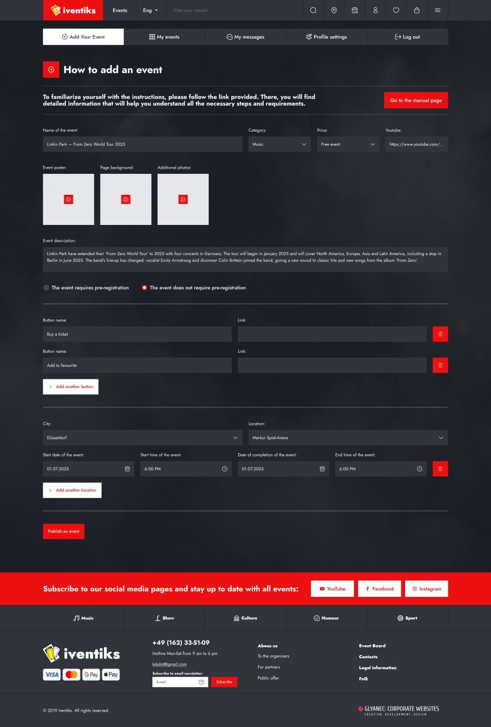Click the kdulist@gmail.com email link
This screenshot has height=727, width=491.
[169, 664]
